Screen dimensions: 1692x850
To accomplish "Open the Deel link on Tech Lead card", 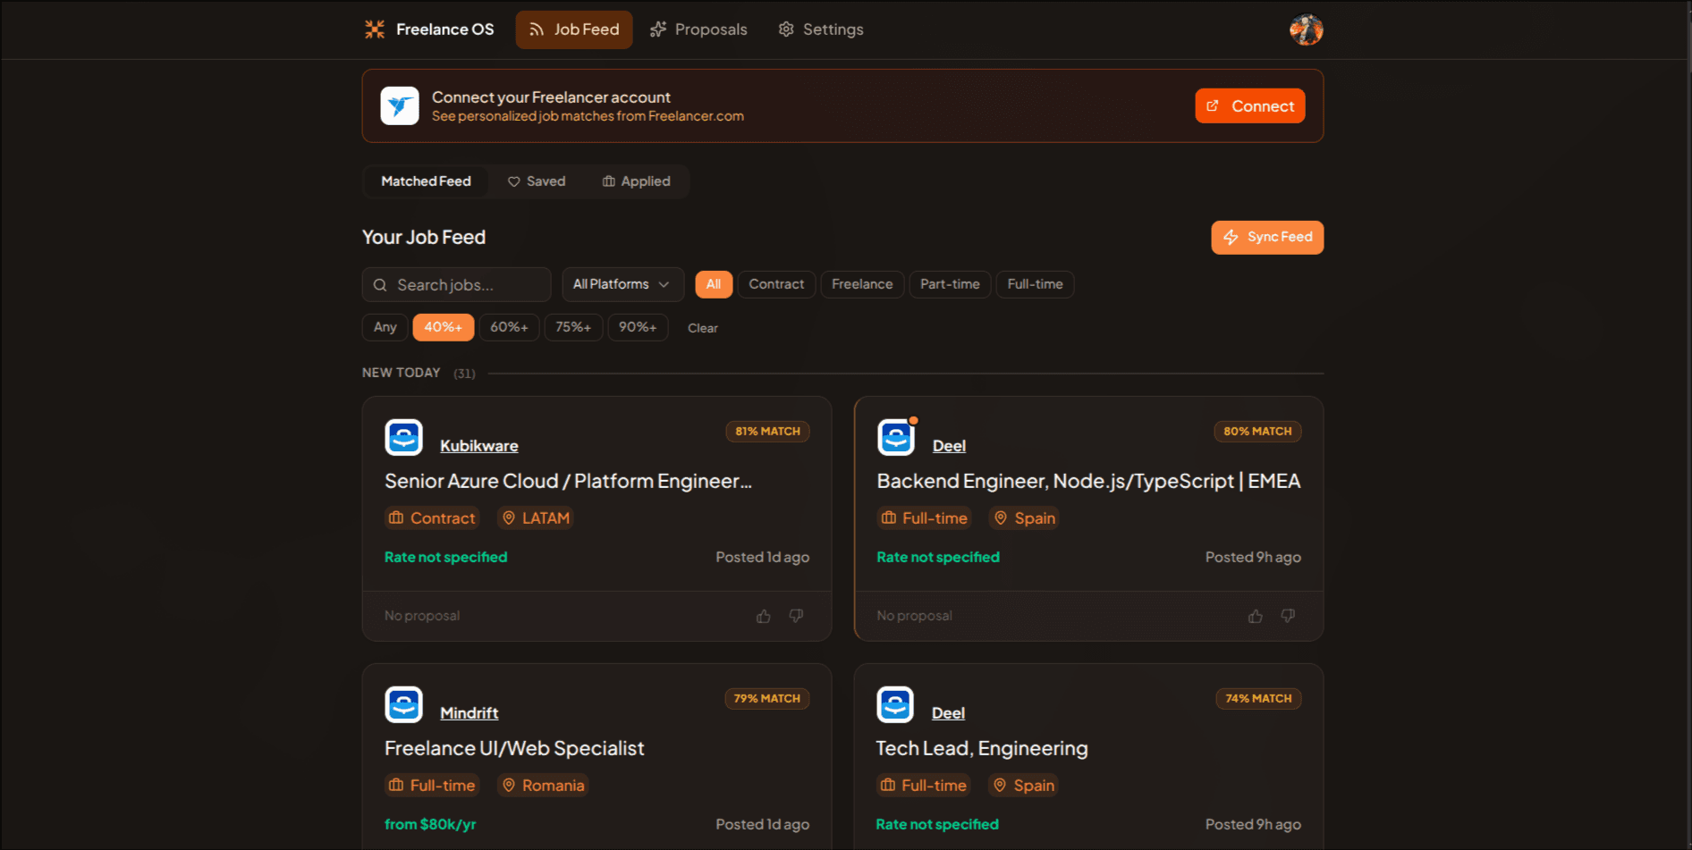I will [948, 713].
